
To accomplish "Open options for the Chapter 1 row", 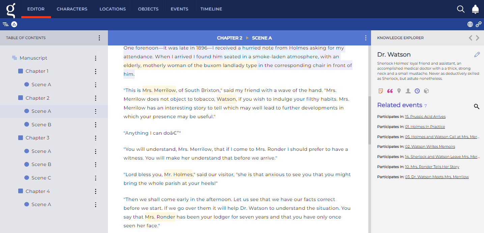I will [x=96, y=71].
